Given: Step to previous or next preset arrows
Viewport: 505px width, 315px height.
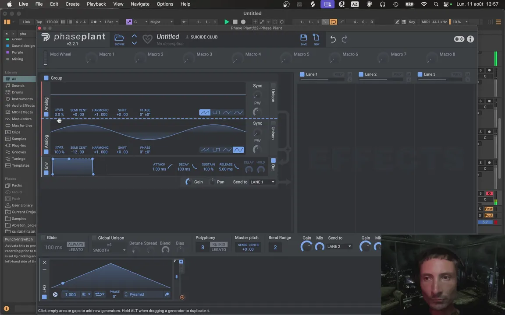Looking at the screenshot, I should coord(134,39).
